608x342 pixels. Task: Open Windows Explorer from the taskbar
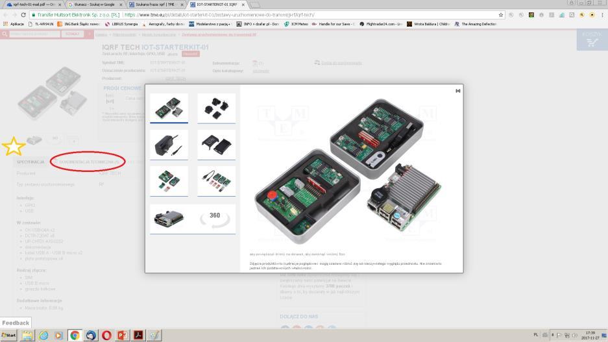pos(27,336)
